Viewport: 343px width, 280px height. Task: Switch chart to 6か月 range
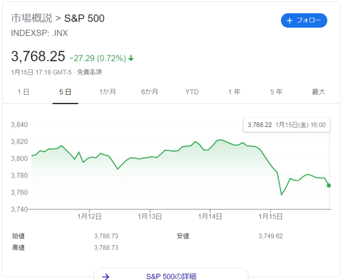(x=149, y=92)
